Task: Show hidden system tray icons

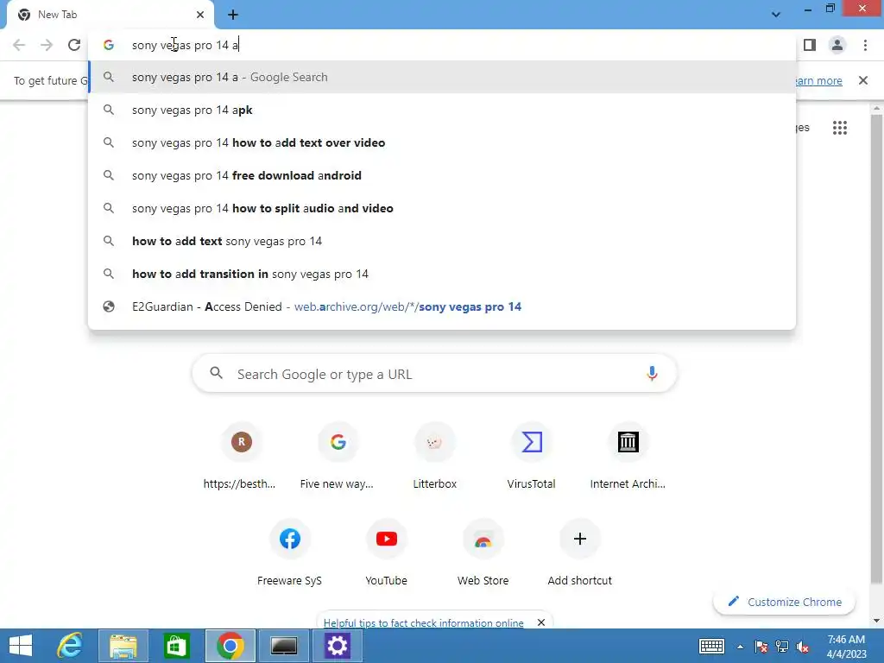Action: [x=740, y=647]
